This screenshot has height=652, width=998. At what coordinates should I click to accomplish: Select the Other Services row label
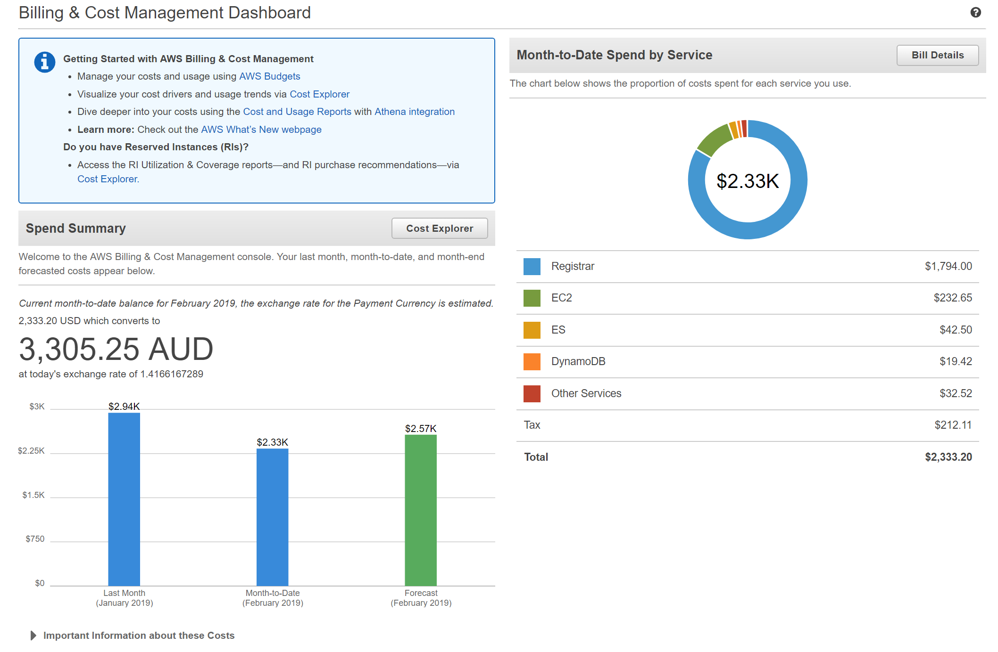(x=586, y=394)
